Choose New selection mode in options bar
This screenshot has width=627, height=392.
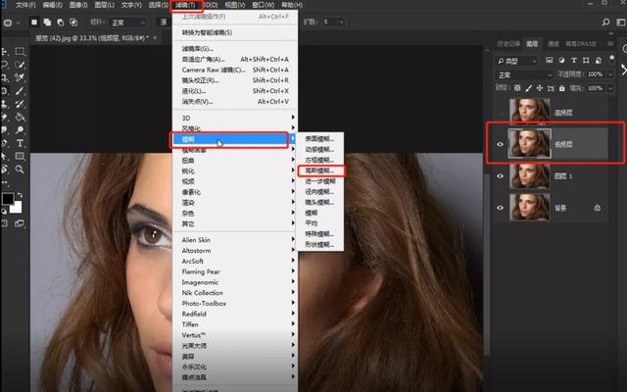[x=34, y=22]
